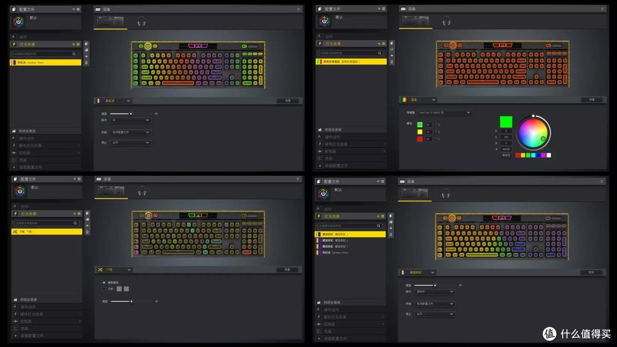Open the profile list menu in temperature effect window
Image resolution: width=617 pixels, height=347 pixels.
coord(384,9)
